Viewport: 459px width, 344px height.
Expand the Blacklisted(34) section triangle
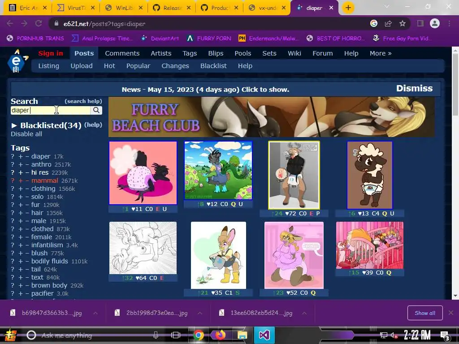coord(14,125)
